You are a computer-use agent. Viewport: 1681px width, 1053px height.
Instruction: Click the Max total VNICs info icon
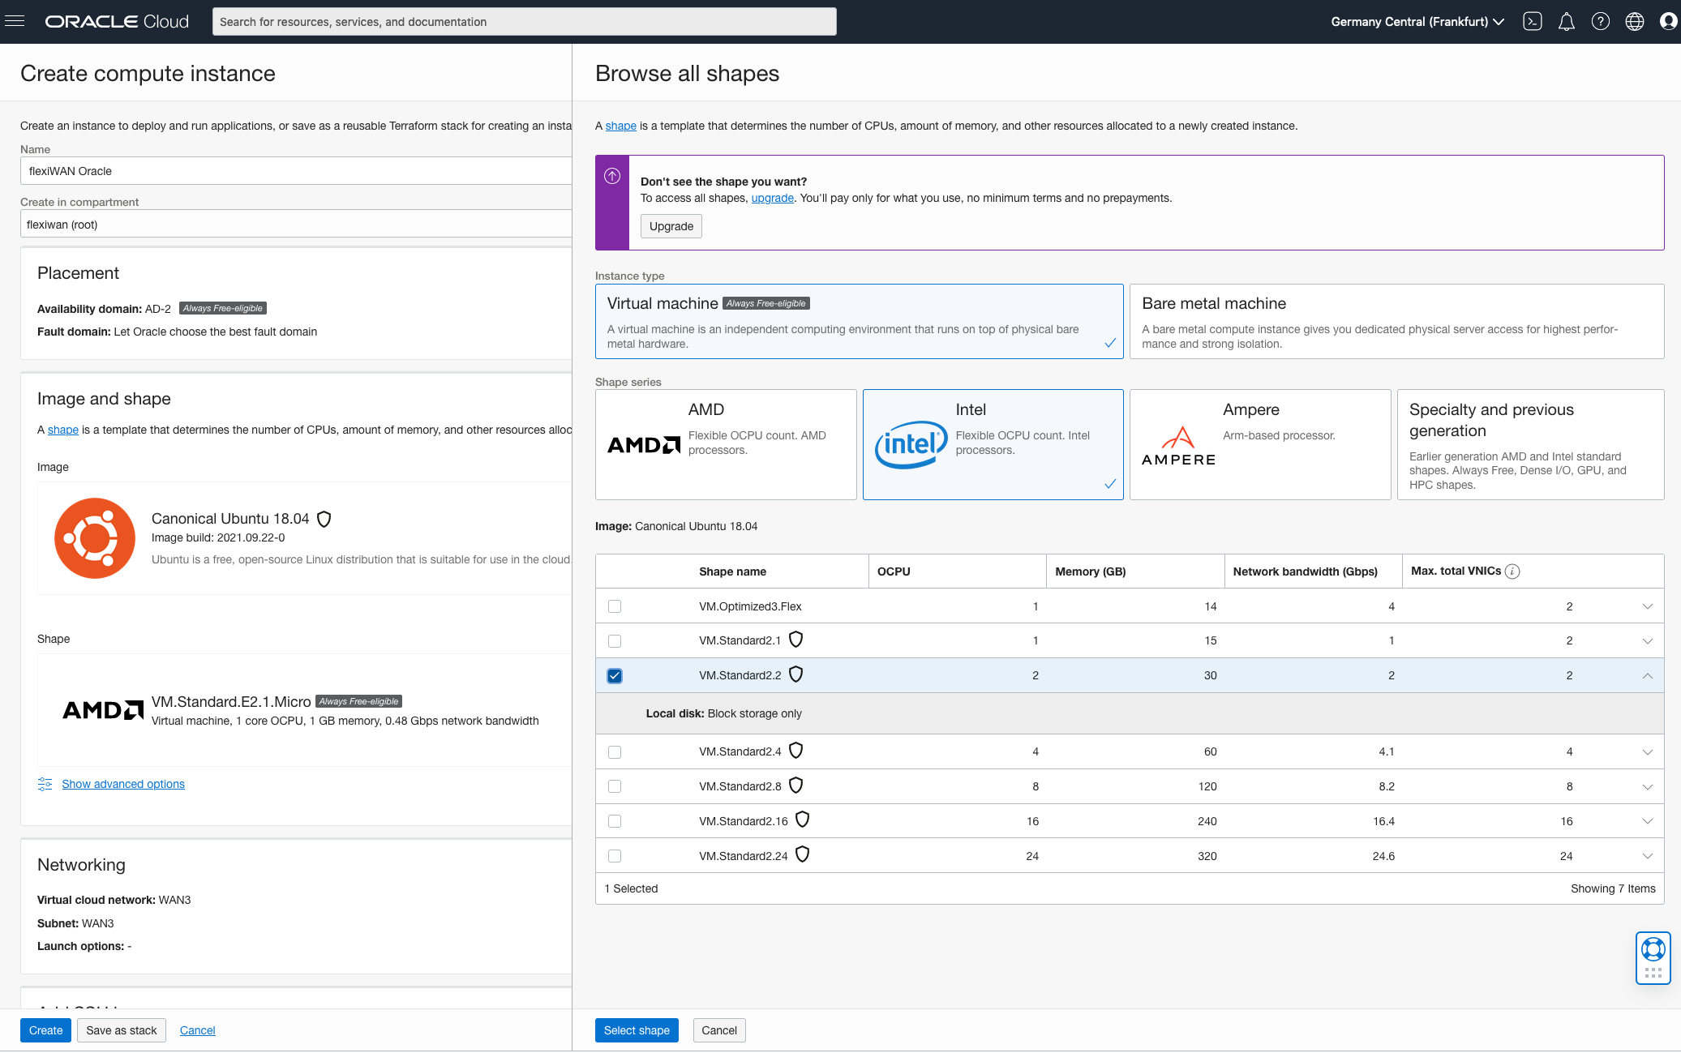(1512, 571)
